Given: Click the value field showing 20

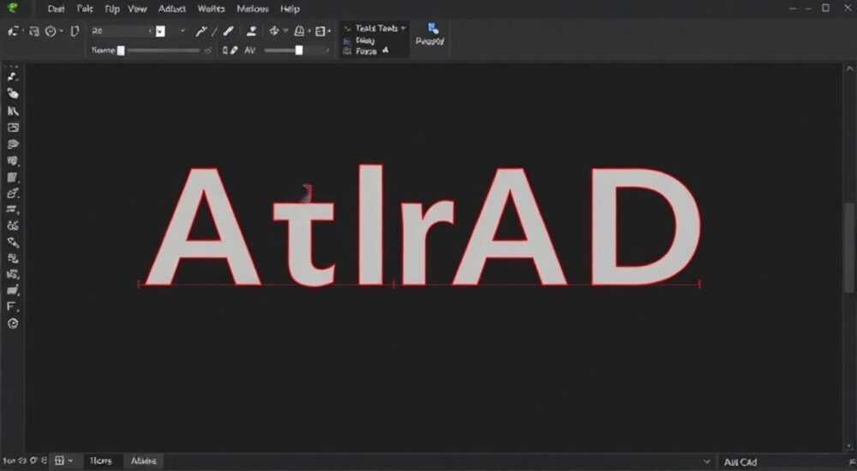Looking at the screenshot, I should [x=122, y=31].
